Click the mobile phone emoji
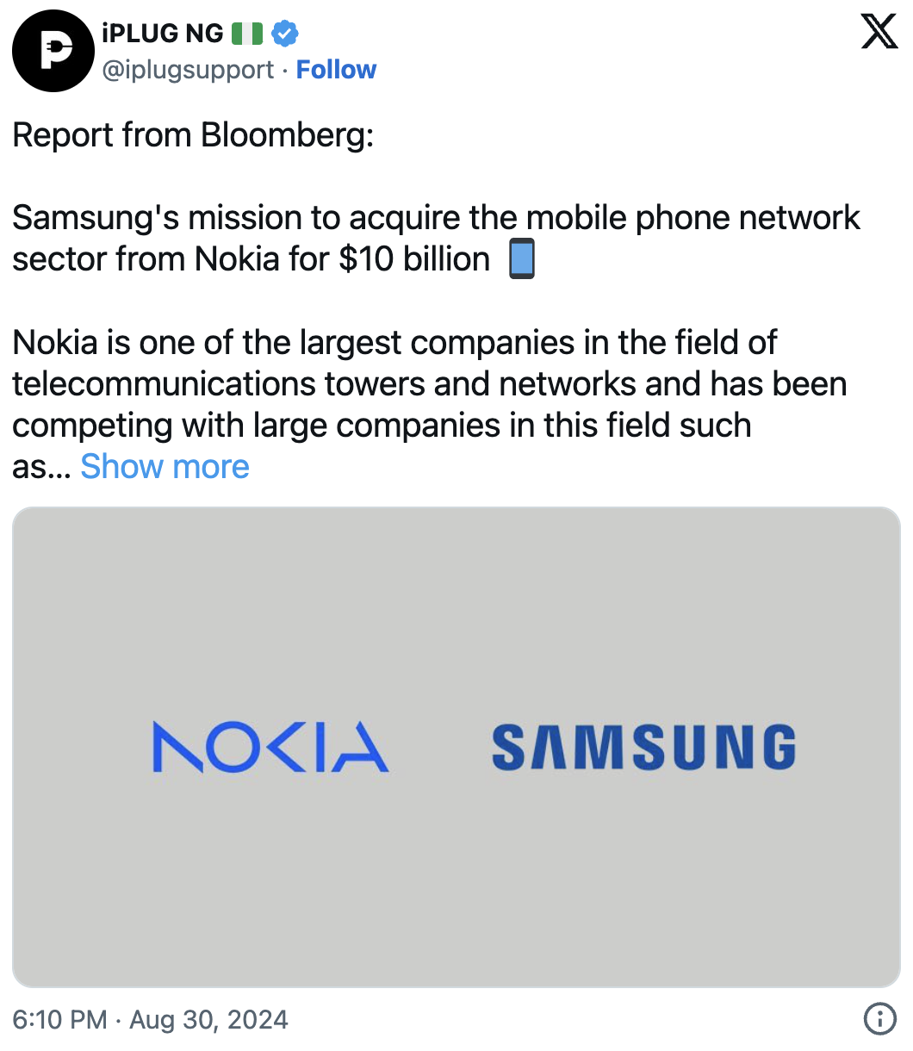913x1051 pixels. pyautogui.click(x=522, y=258)
